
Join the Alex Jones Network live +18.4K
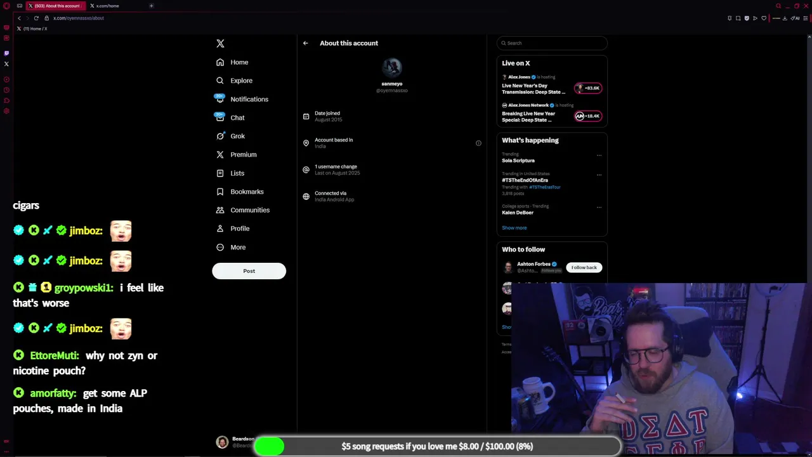point(588,116)
